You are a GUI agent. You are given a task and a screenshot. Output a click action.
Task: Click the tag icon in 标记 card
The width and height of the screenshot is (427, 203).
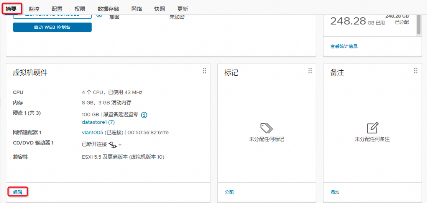click(266, 128)
